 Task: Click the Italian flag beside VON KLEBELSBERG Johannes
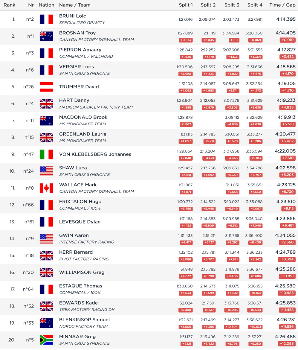pyautogui.click(x=46, y=154)
